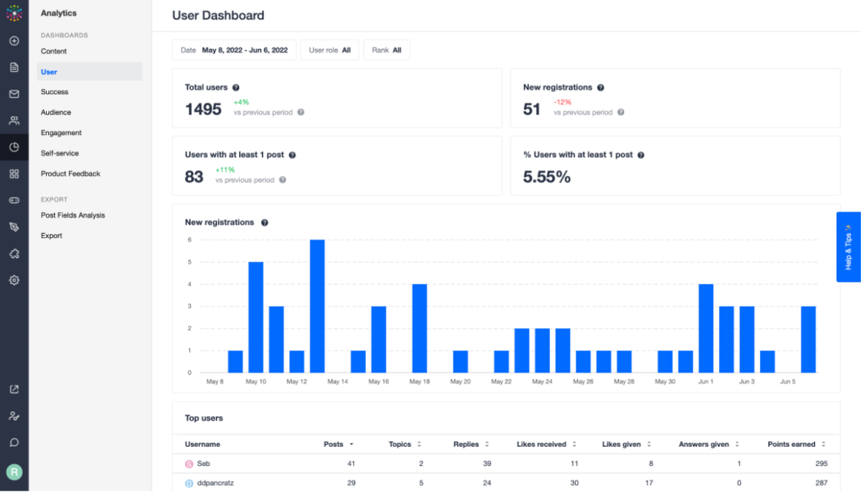Viewport: 861px width, 492px height.
Task: Open the Date range filter
Action: pyautogui.click(x=235, y=50)
